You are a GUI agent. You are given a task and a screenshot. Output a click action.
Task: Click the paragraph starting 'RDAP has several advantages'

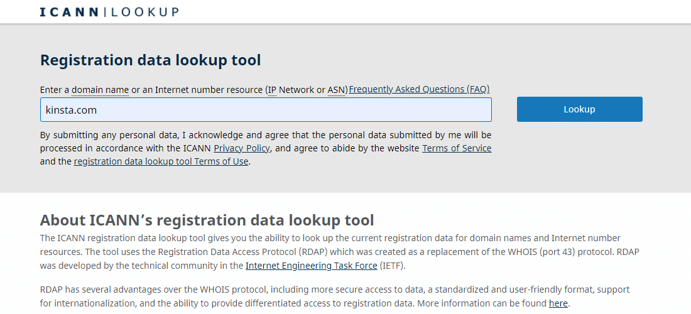(x=314, y=290)
